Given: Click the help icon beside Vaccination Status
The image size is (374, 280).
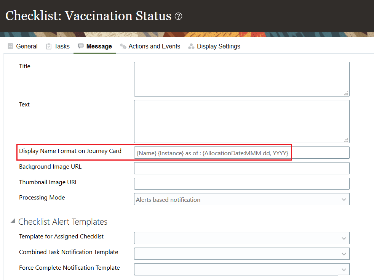Looking at the screenshot, I should pos(178,16).
